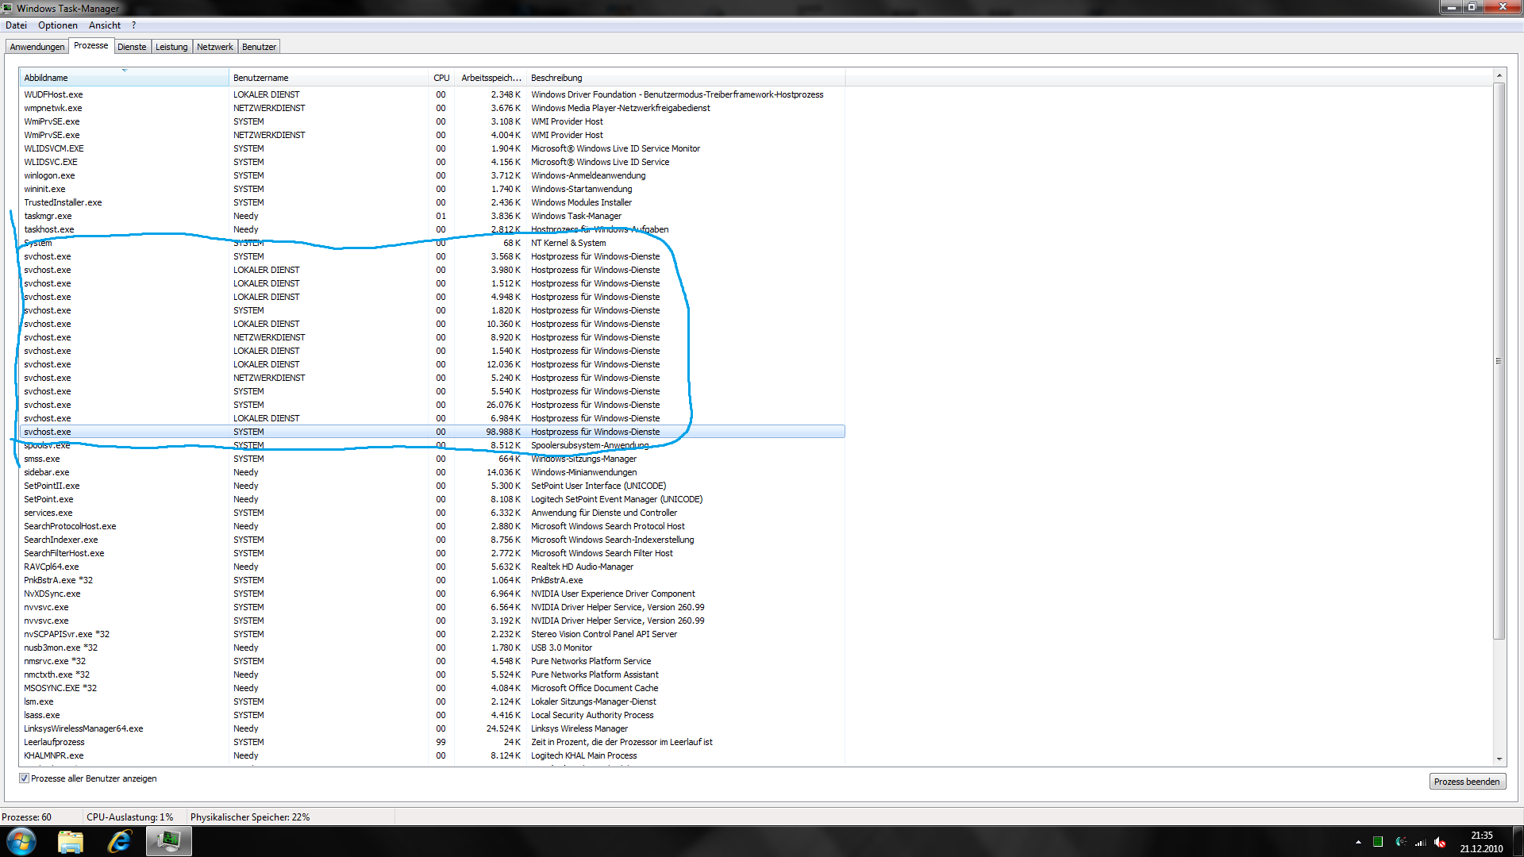Select the Leerlaufprozess row
The image size is (1524, 857).
[54, 742]
